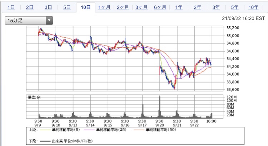
Task: Click the green line swatch for 単純移動平均(5)
Action: tap(45, 130)
